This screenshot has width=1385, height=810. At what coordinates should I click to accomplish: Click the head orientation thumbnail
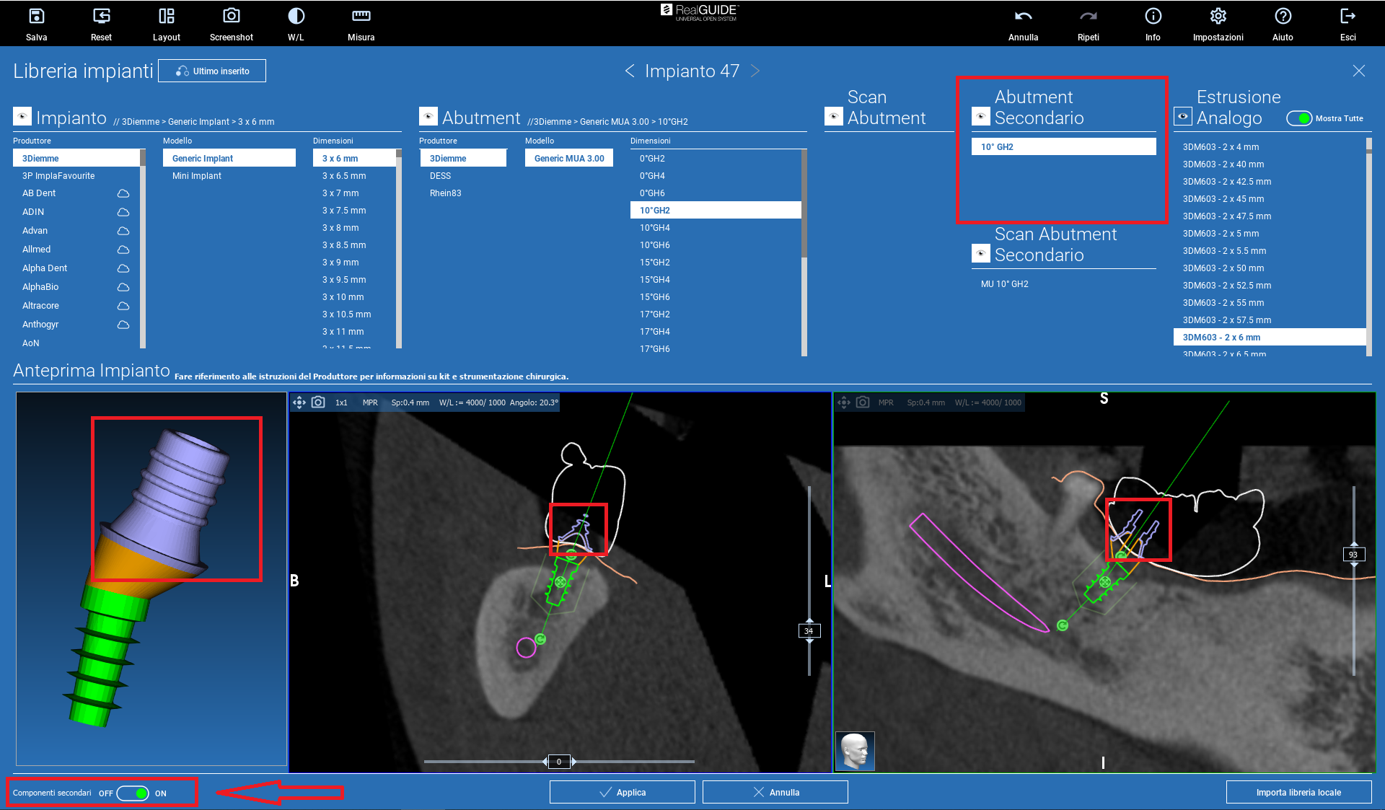pyautogui.click(x=855, y=751)
